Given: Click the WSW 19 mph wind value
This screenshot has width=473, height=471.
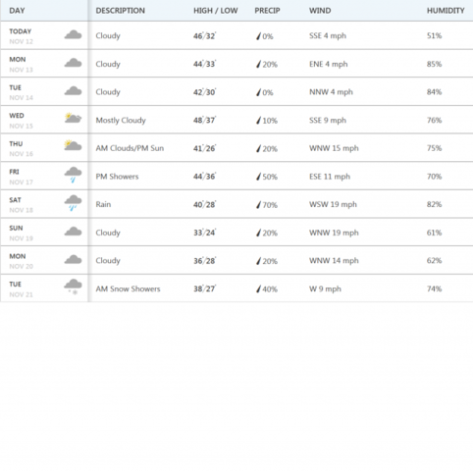Looking at the screenshot, I should click(333, 204).
